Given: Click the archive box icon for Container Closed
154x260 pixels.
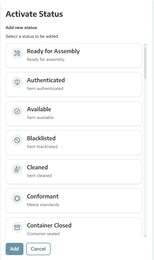Looking at the screenshot, I should (x=17, y=227).
